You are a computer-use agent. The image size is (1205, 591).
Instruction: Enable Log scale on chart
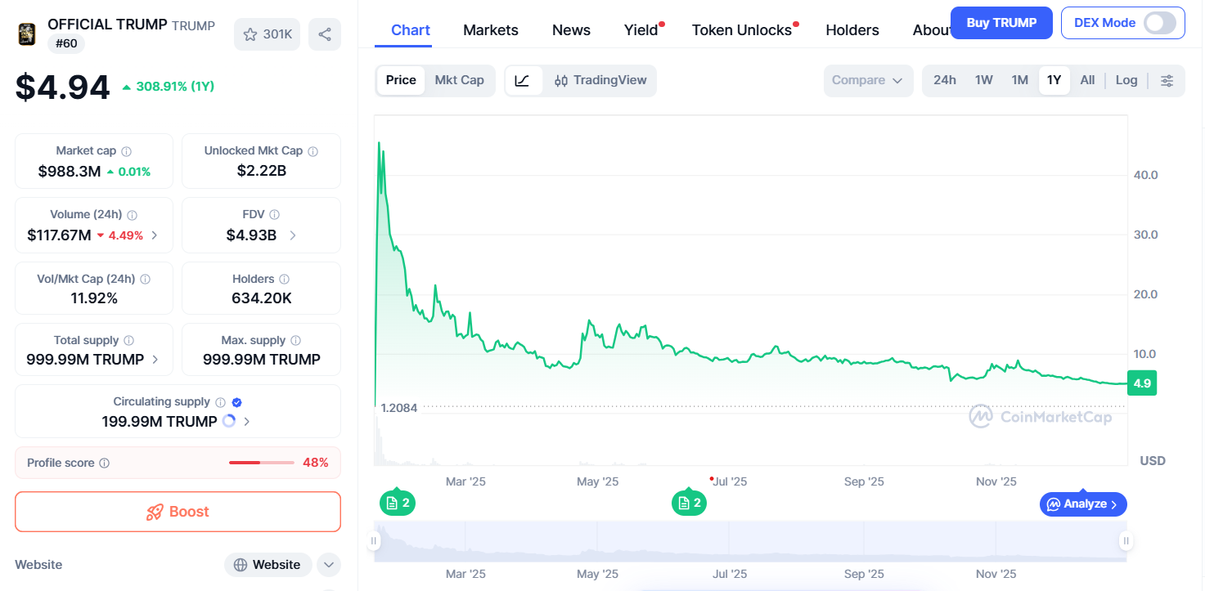(x=1126, y=80)
